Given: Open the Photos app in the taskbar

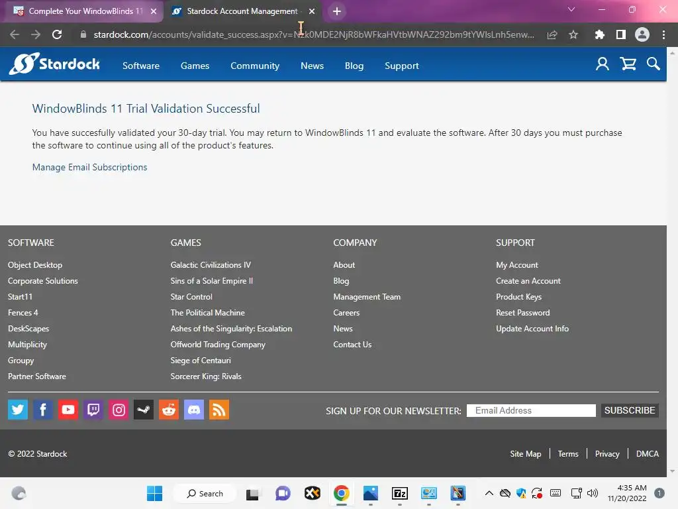Looking at the screenshot, I should (x=371, y=493).
